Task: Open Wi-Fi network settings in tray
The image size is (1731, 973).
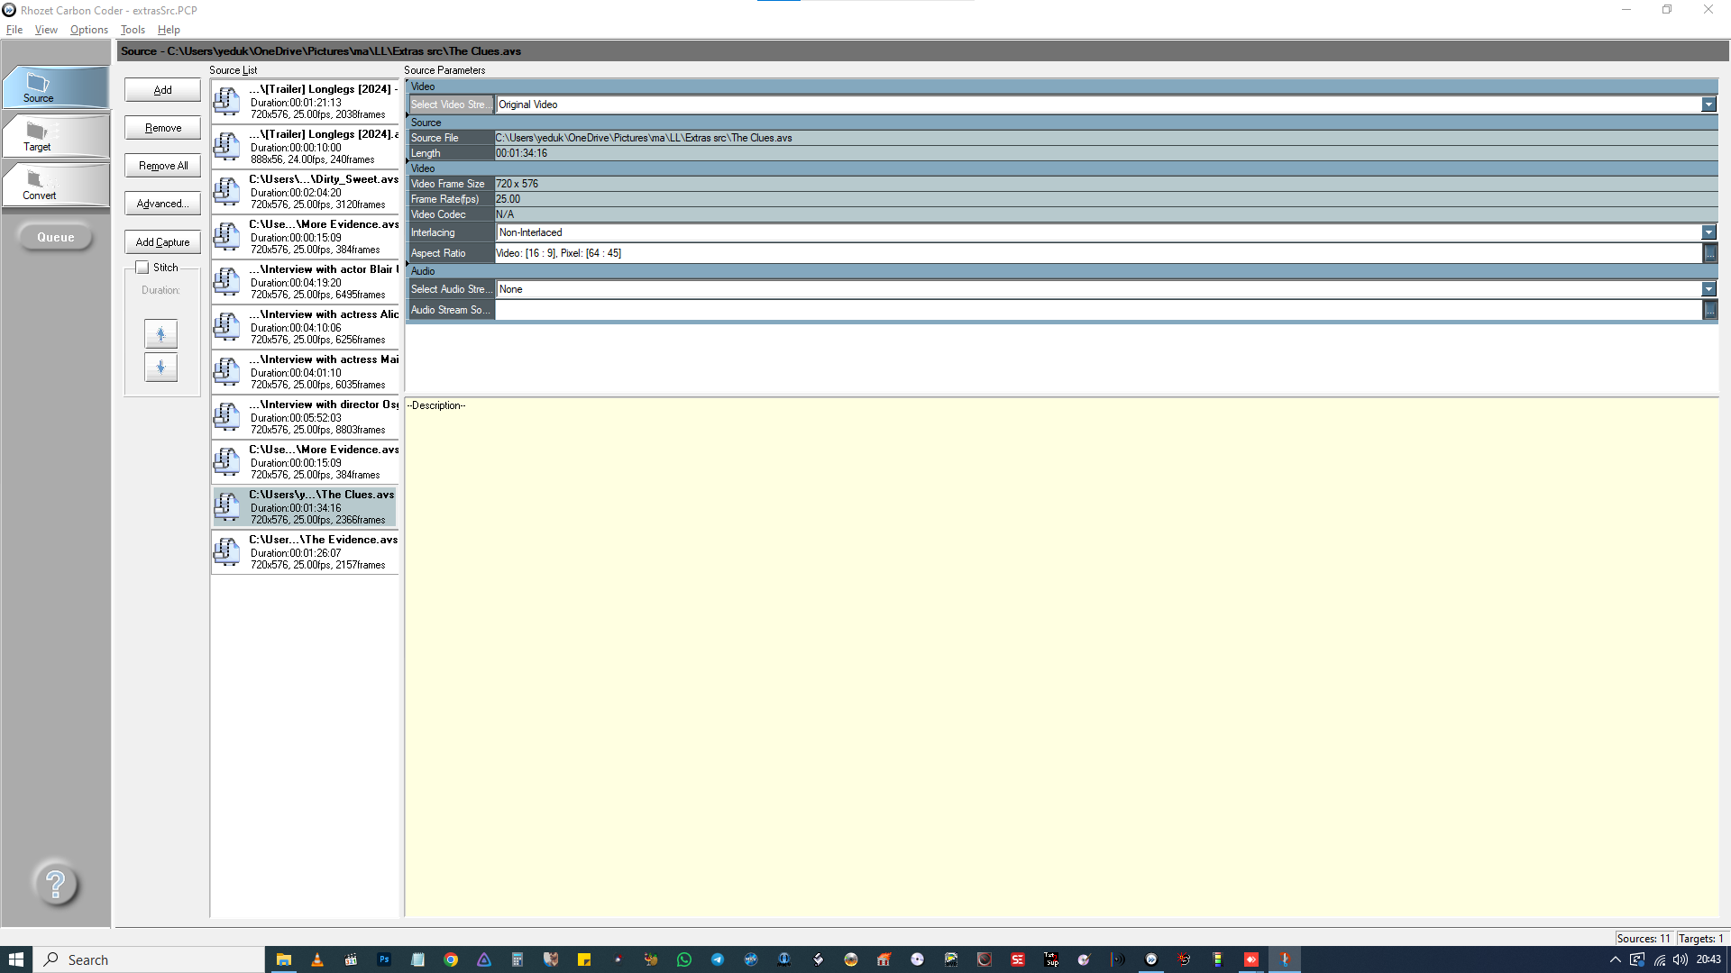Action: click(x=1659, y=959)
